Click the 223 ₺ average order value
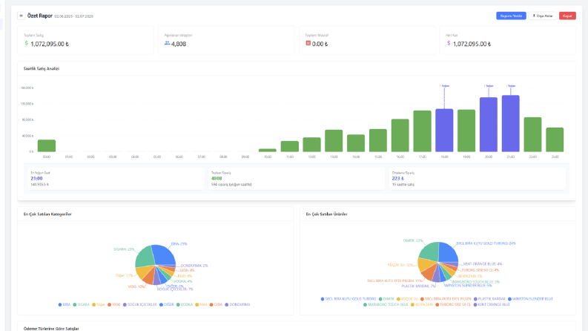The height and width of the screenshot is (331, 588). click(398, 179)
